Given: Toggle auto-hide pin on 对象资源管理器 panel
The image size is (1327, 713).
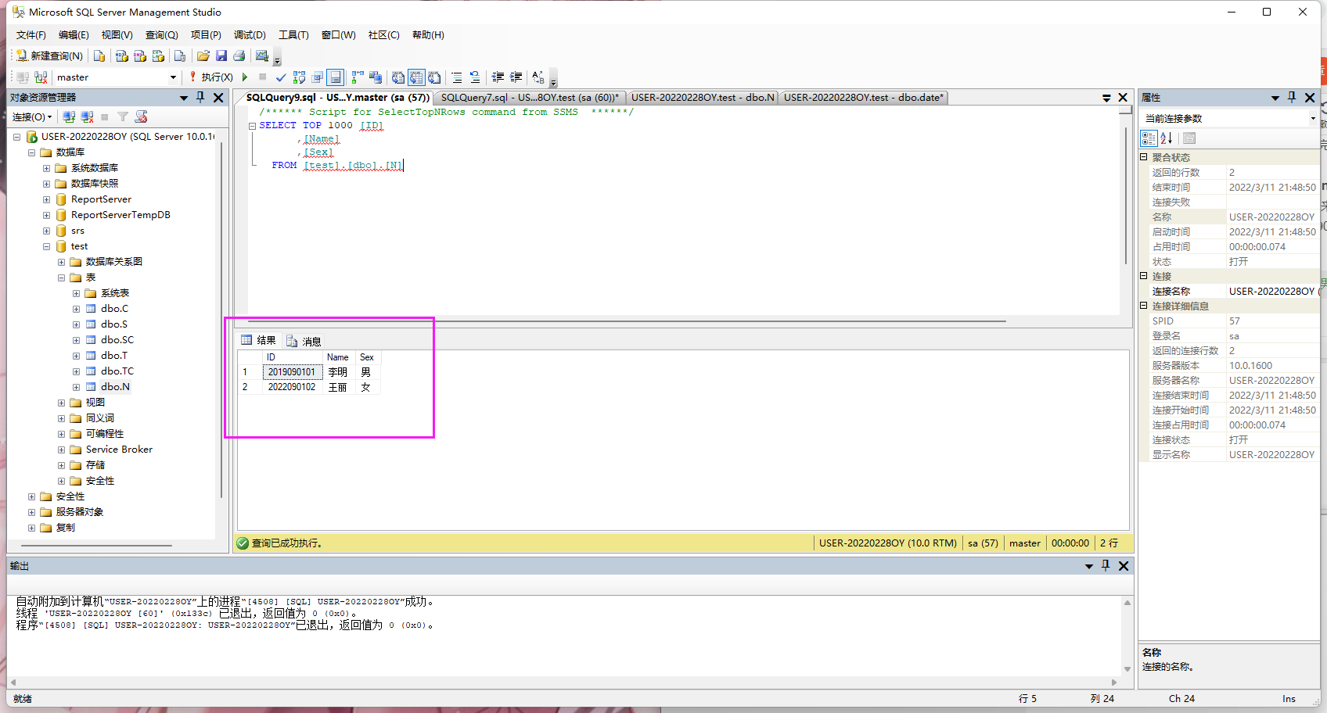Looking at the screenshot, I should pos(200,97).
